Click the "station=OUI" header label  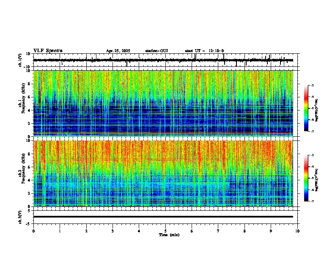(157, 51)
